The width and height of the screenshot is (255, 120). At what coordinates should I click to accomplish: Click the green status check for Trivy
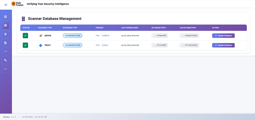[25, 45]
